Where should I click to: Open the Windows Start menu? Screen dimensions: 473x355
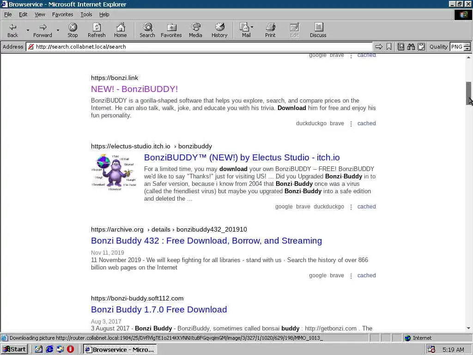pos(14,349)
